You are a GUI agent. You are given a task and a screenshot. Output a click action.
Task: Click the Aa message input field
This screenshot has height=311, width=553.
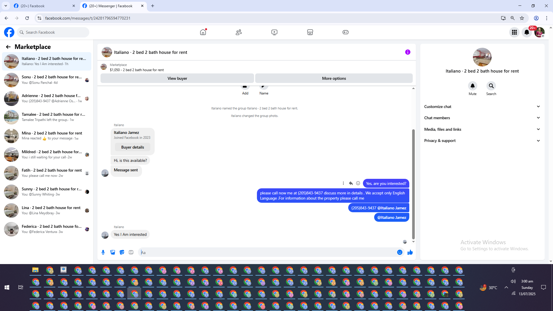pyautogui.click(x=268, y=252)
